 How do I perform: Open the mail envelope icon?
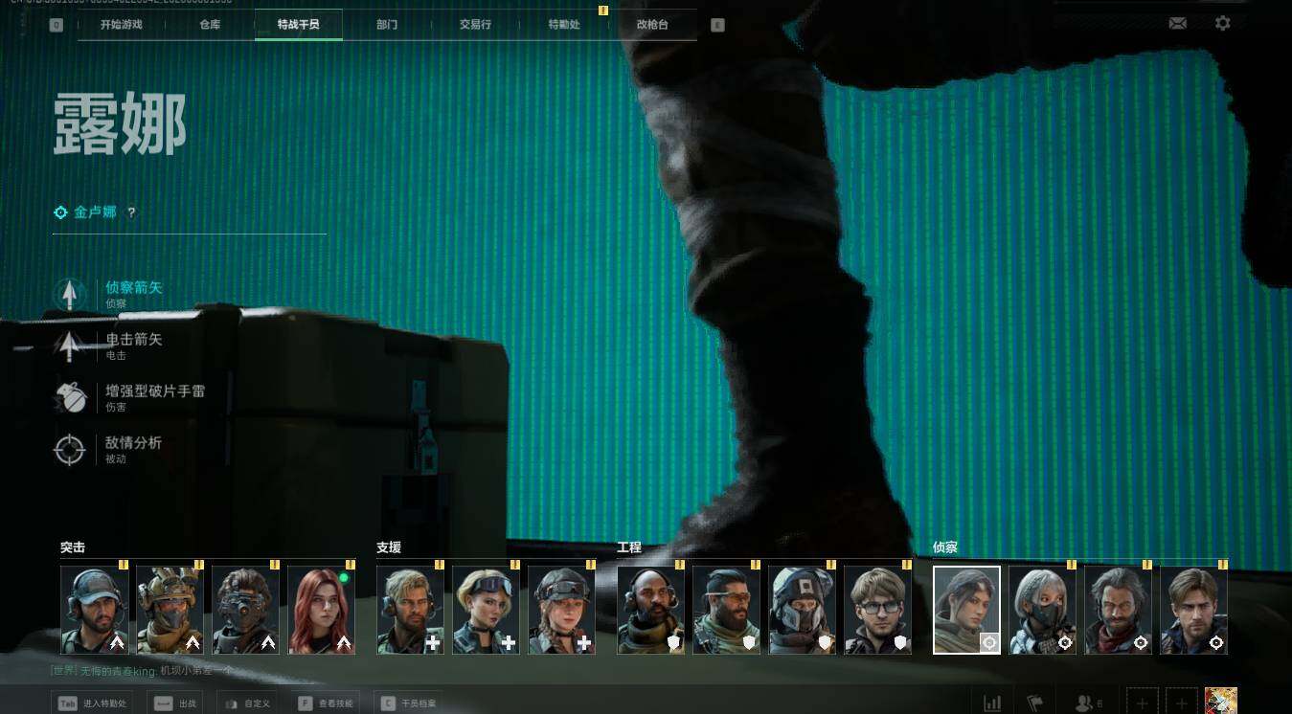click(x=1178, y=23)
